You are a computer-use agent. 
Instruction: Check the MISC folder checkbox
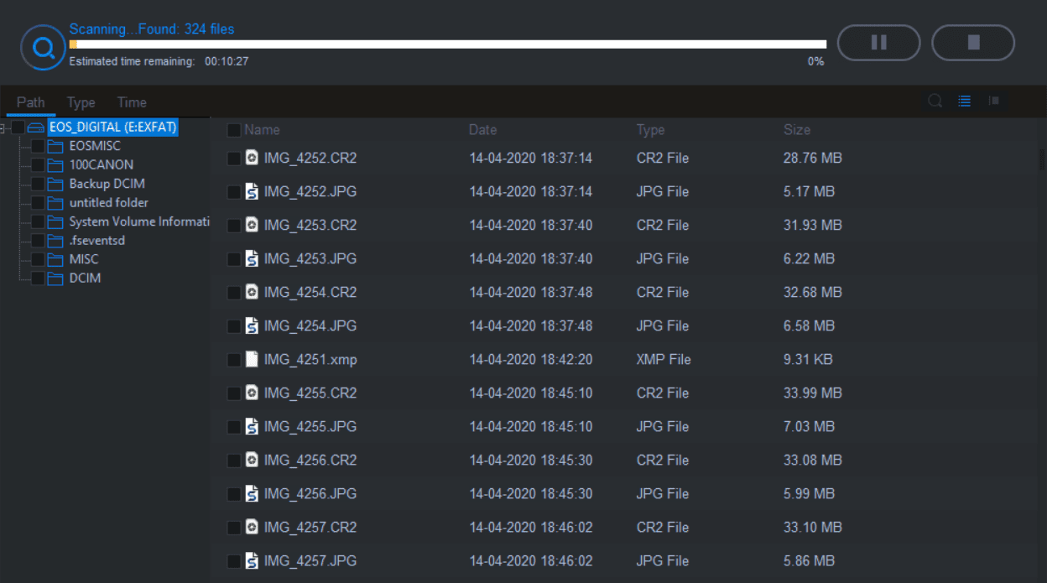(x=38, y=259)
